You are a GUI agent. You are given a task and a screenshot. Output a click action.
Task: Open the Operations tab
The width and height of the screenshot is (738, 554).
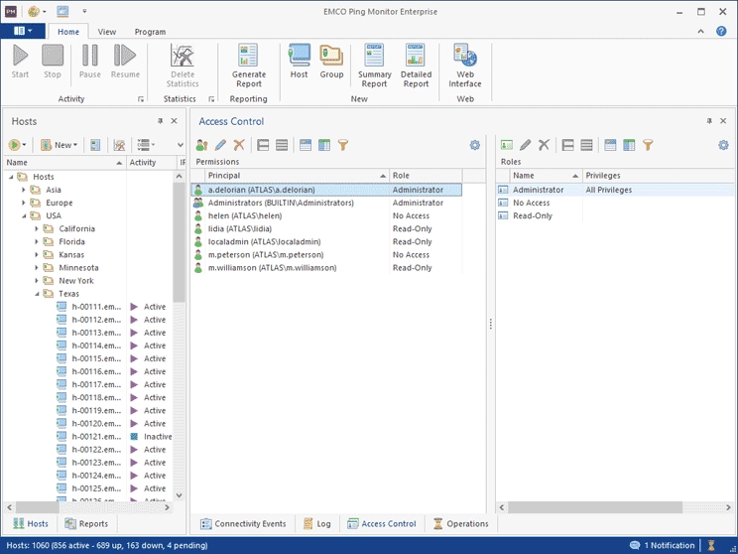click(x=461, y=524)
